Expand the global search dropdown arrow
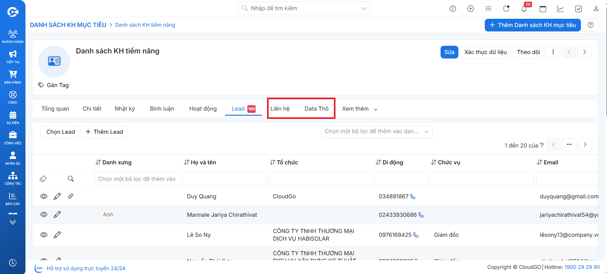 click(x=364, y=9)
